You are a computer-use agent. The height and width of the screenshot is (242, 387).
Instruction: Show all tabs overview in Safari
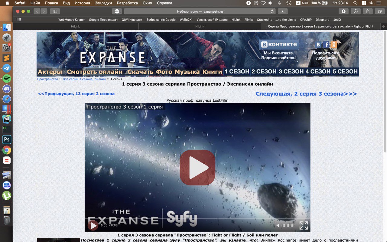click(379, 11)
